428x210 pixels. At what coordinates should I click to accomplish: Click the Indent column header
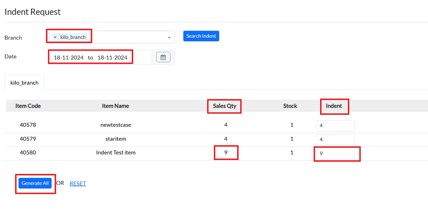334,106
